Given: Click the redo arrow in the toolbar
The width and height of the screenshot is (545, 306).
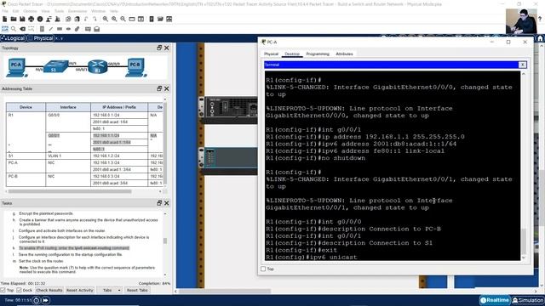Looking at the screenshot, I should point(95,19).
